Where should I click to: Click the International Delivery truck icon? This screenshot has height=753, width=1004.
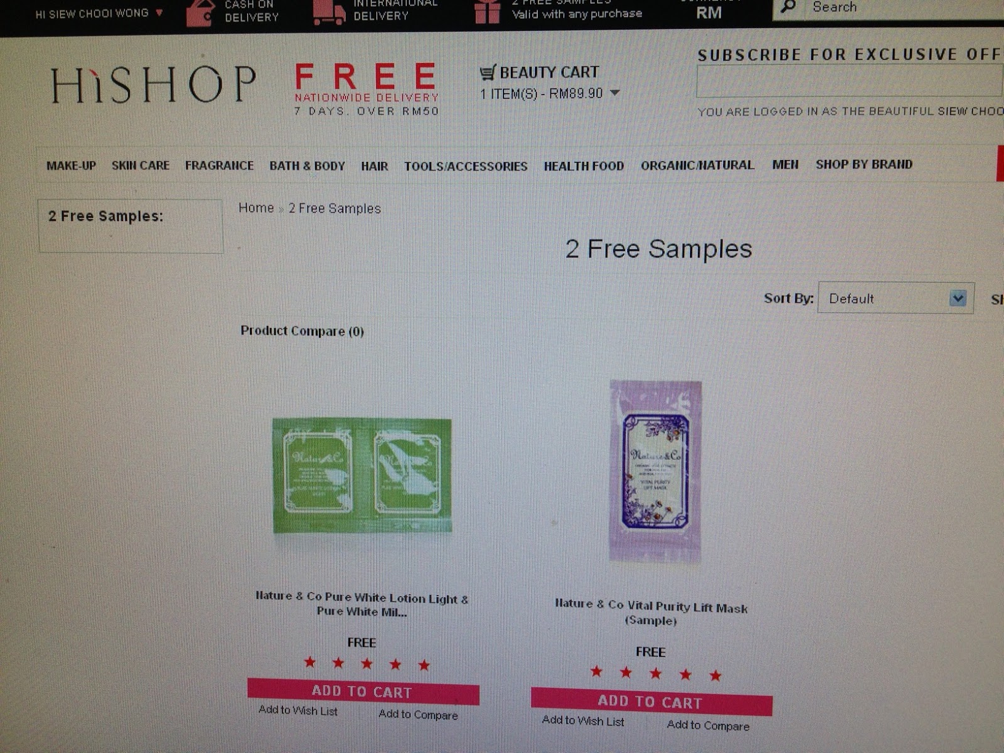[x=329, y=14]
